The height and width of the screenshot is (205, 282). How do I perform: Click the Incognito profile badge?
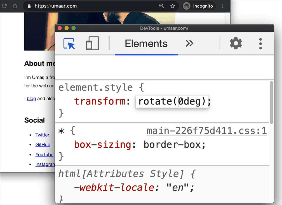[199, 6]
